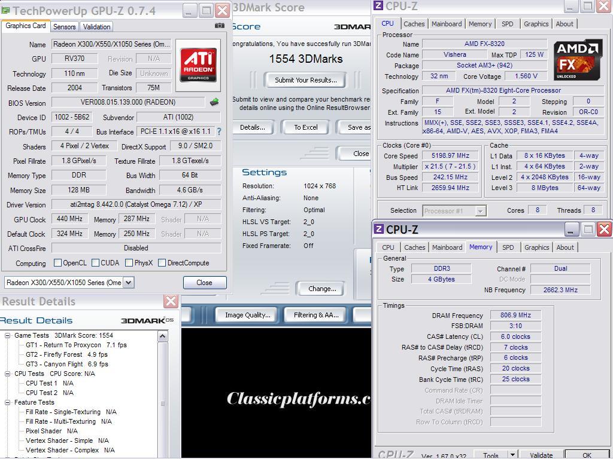Screen dimensions: 613x459
Task: Open the About tab in upper CPU-Z window
Action: [x=565, y=24]
